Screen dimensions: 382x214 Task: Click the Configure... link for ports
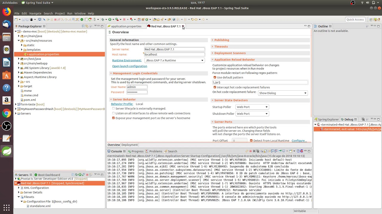point(299,141)
